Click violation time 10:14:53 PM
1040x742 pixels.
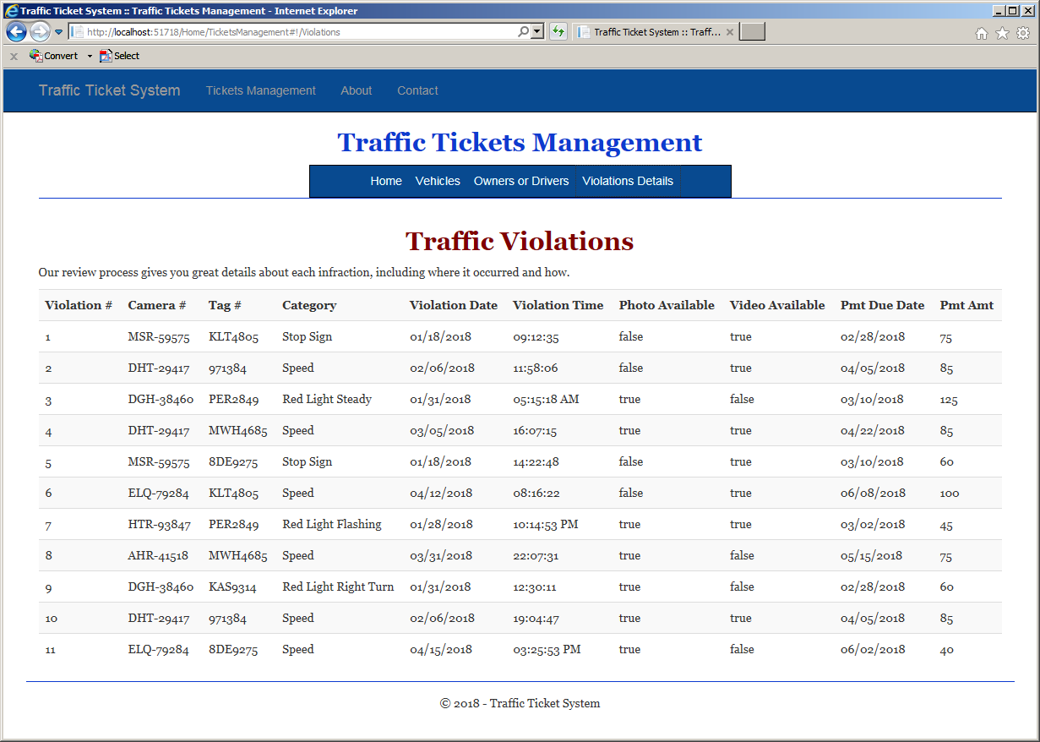pos(546,524)
